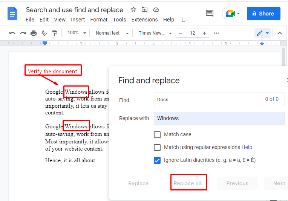Viewport: 288px width, 201px height.
Task: Expand the Meet button dropdown arrow
Action: (238, 14)
